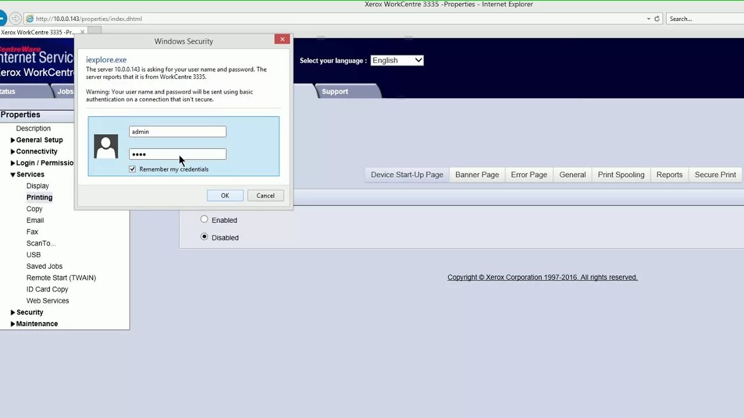Open Xerox copyright link
744x418 pixels.
tap(542, 278)
